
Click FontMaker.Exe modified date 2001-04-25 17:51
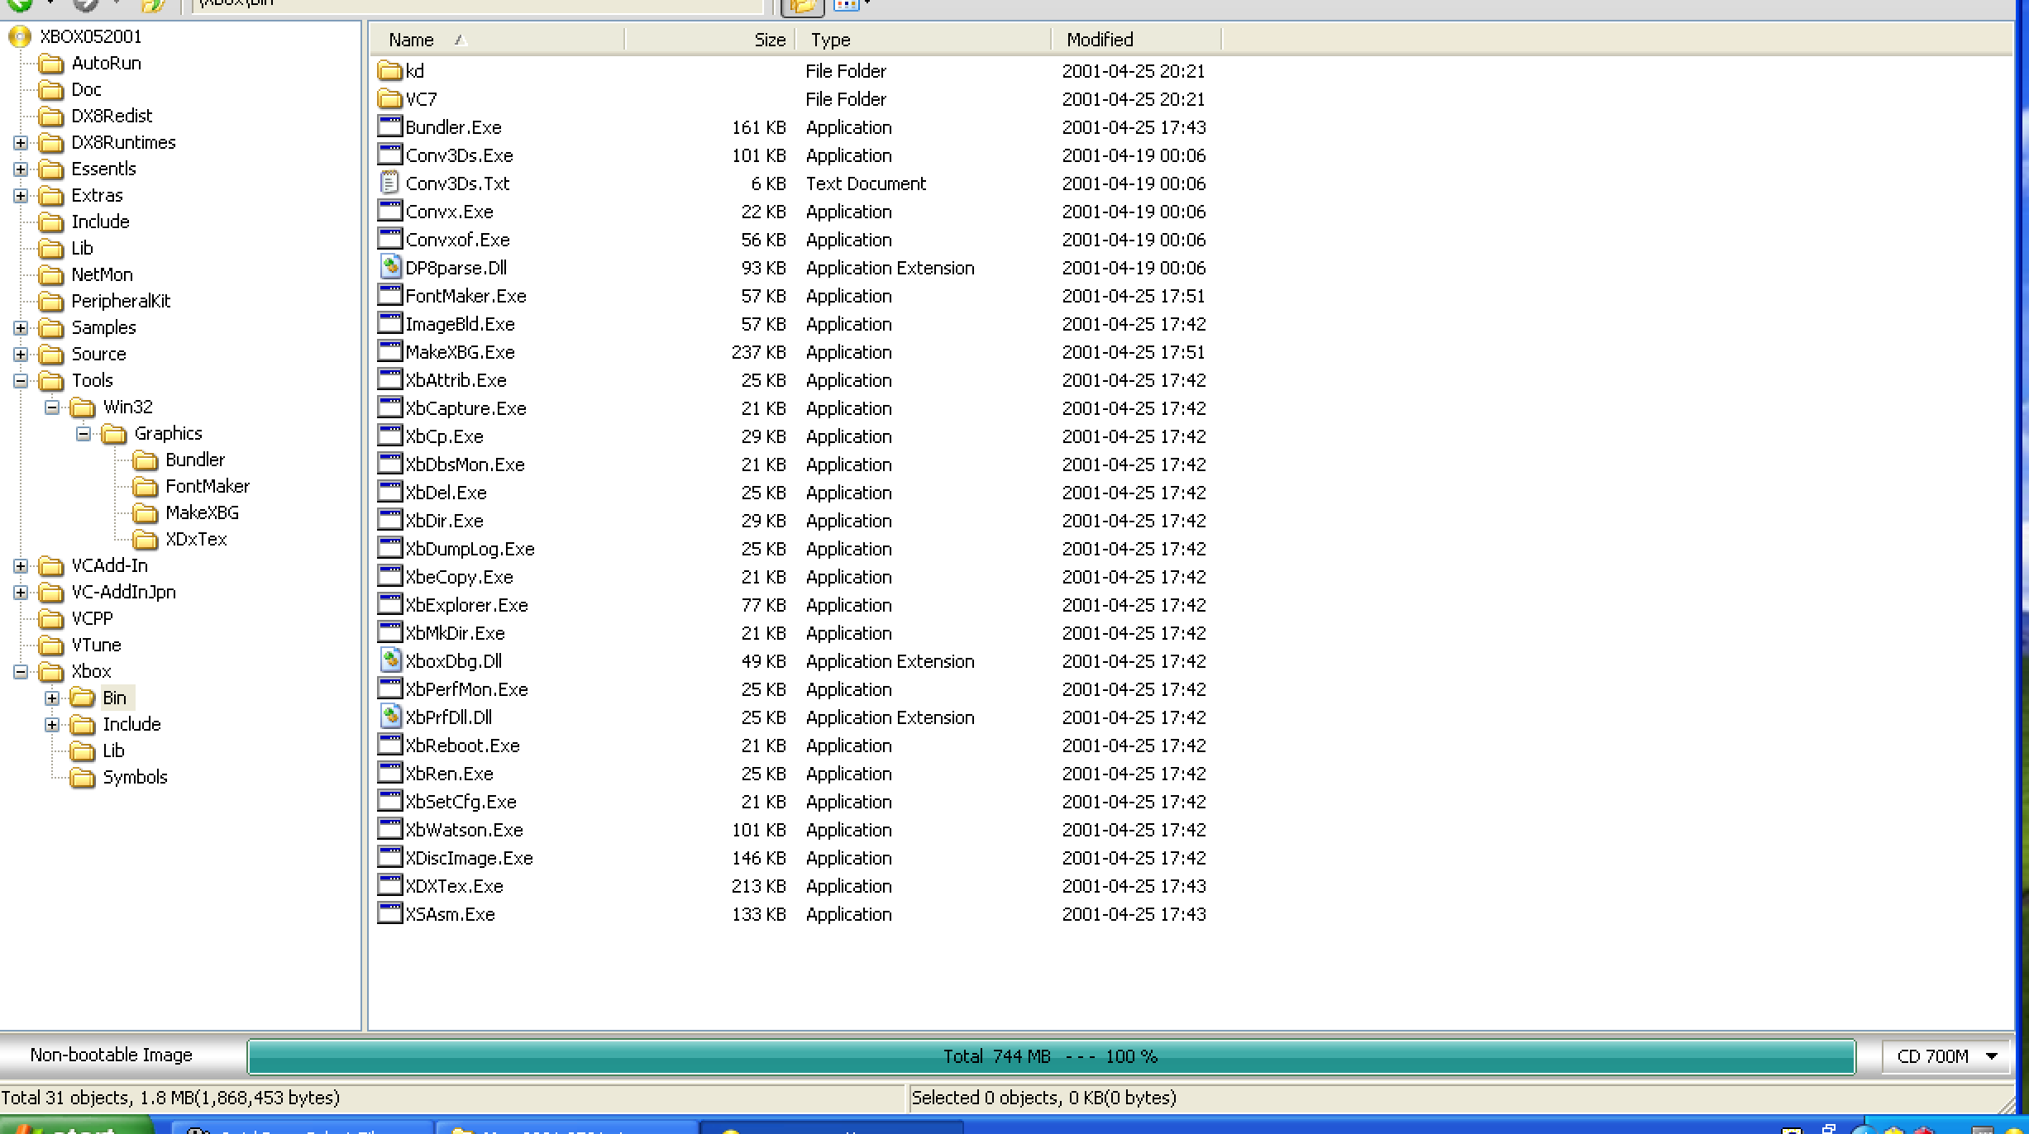tap(1134, 296)
